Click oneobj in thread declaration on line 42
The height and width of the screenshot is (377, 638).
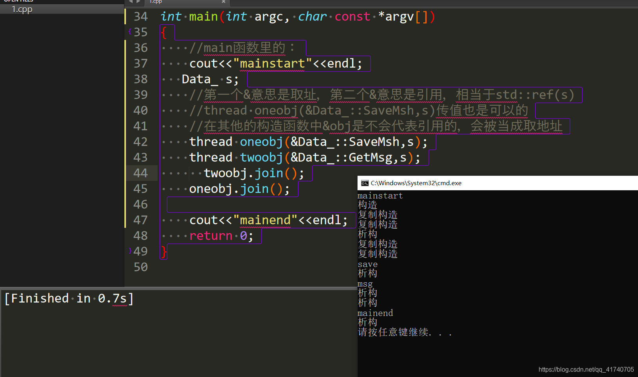pyautogui.click(x=261, y=142)
